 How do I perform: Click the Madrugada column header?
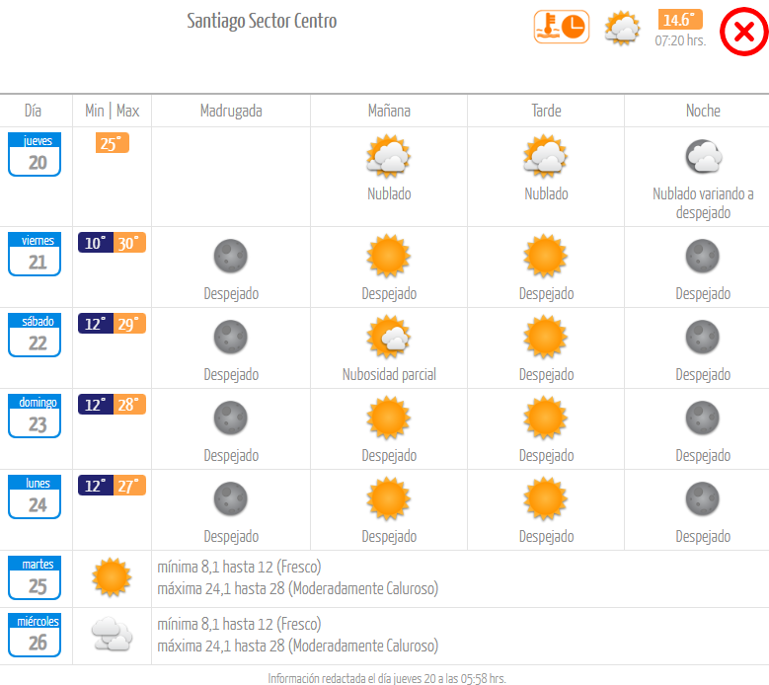coord(231,111)
